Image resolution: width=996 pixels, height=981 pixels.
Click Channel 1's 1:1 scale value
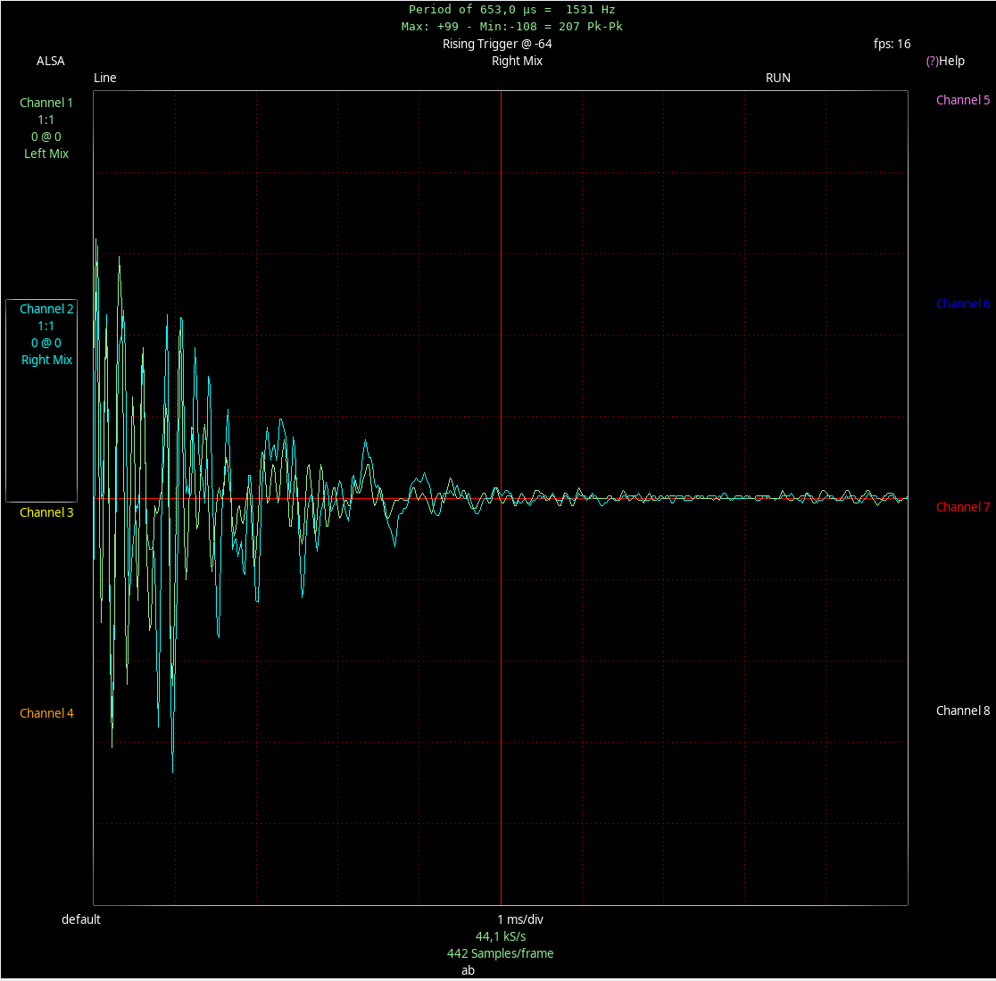[x=46, y=120]
